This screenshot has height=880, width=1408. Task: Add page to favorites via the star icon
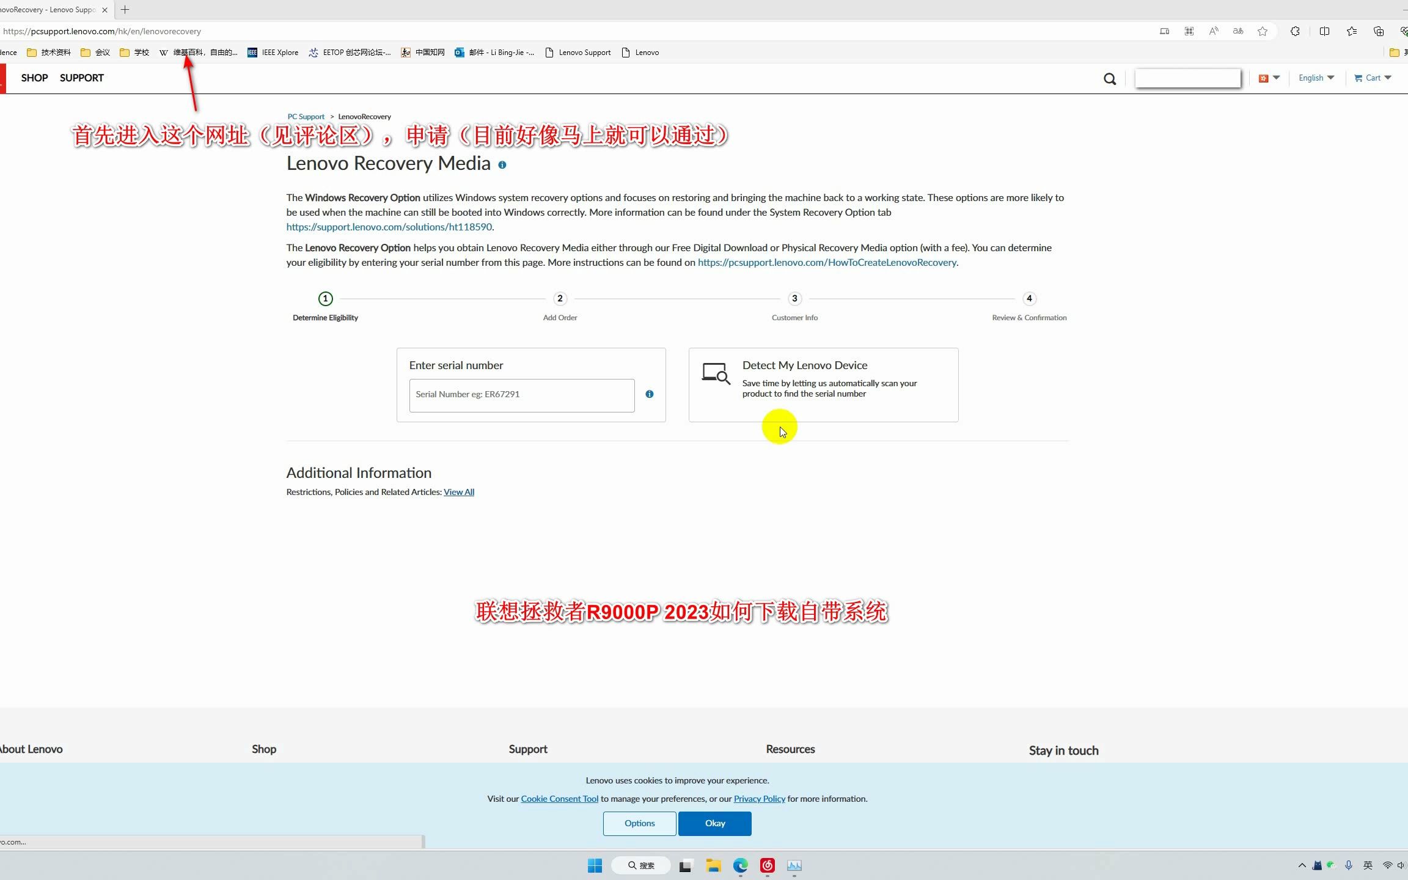1262,31
